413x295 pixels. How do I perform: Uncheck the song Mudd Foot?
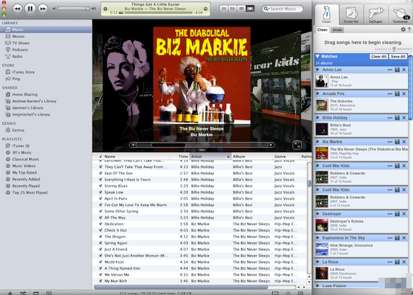click(100, 262)
